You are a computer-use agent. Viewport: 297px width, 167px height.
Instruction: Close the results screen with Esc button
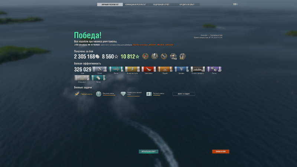click(x=235, y=4)
